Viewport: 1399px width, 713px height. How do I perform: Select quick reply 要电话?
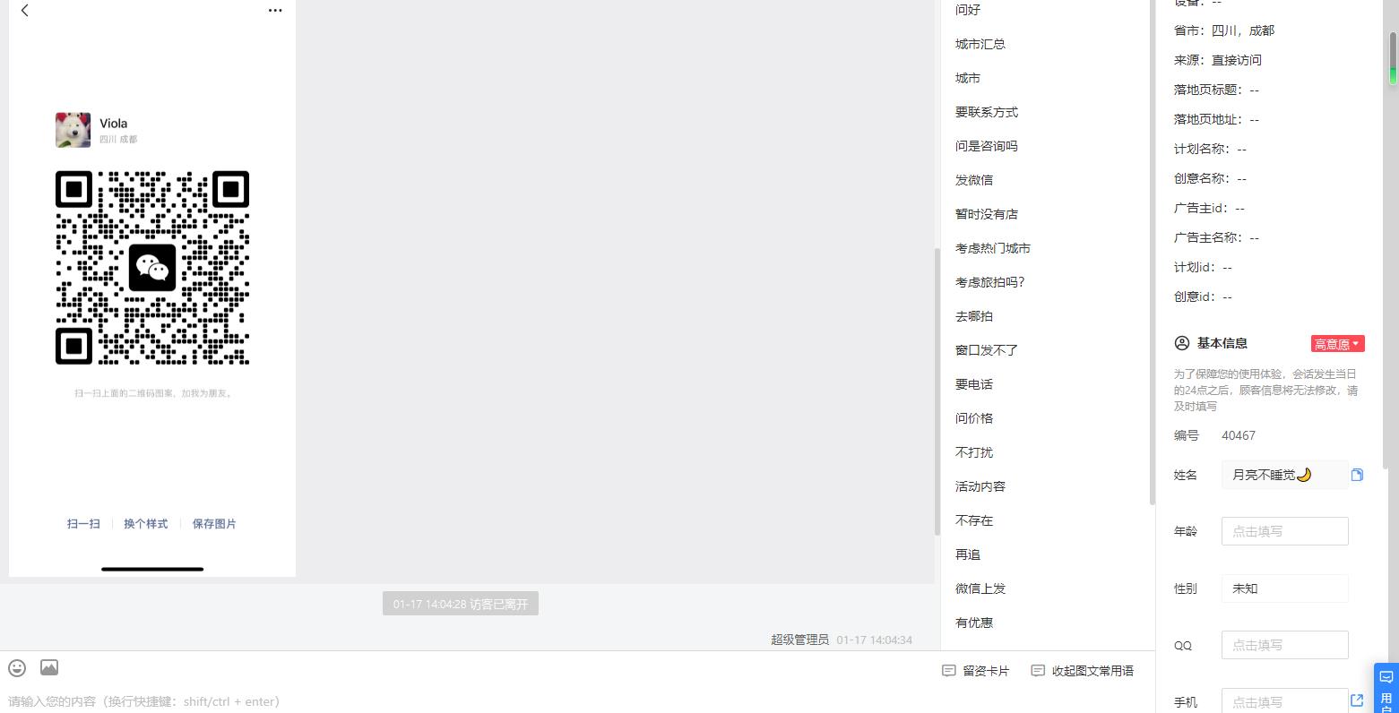(x=974, y=384)
